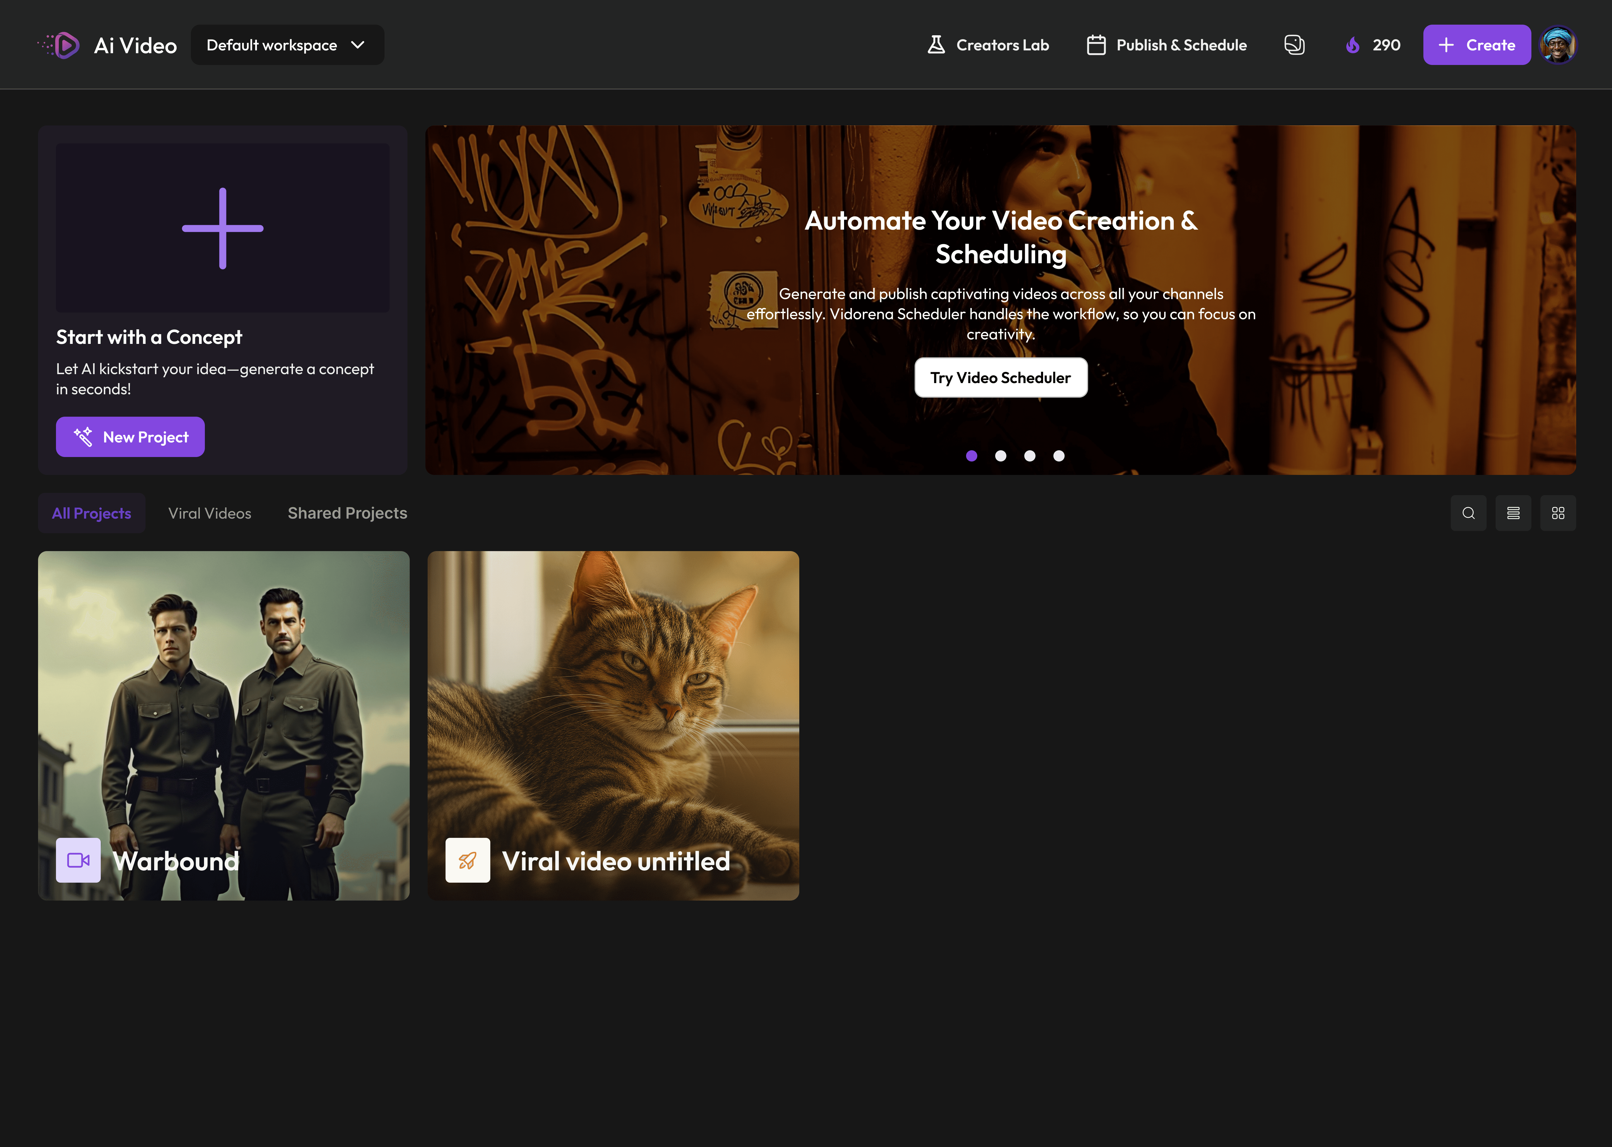The width and height of the screenshot is (1612, 1147).
Task: Select the second carousel dot
Action: coord(1000,456)
